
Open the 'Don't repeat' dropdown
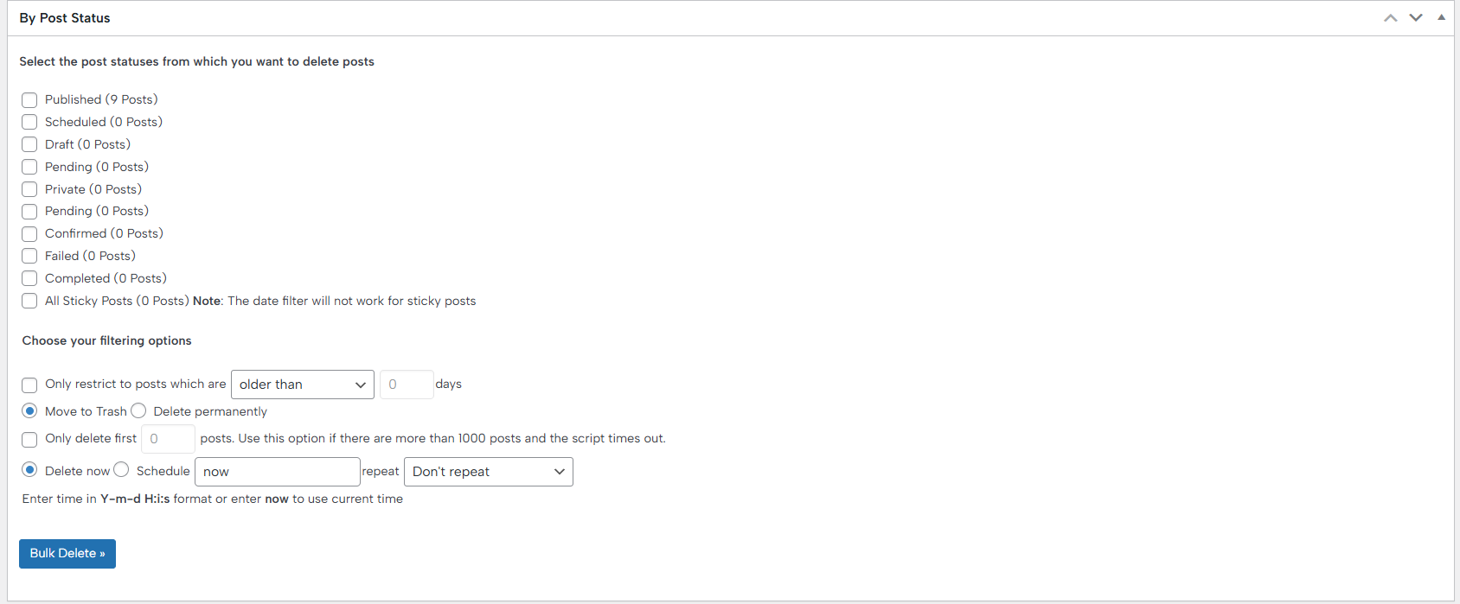click(488, 472)
